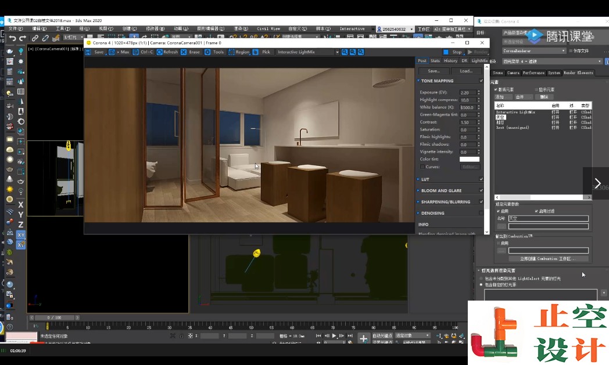The width and height of the screenshot is (609, 365).
Task: Click the Undo arrow in 3ds Max toolbar
Action: 12,38
